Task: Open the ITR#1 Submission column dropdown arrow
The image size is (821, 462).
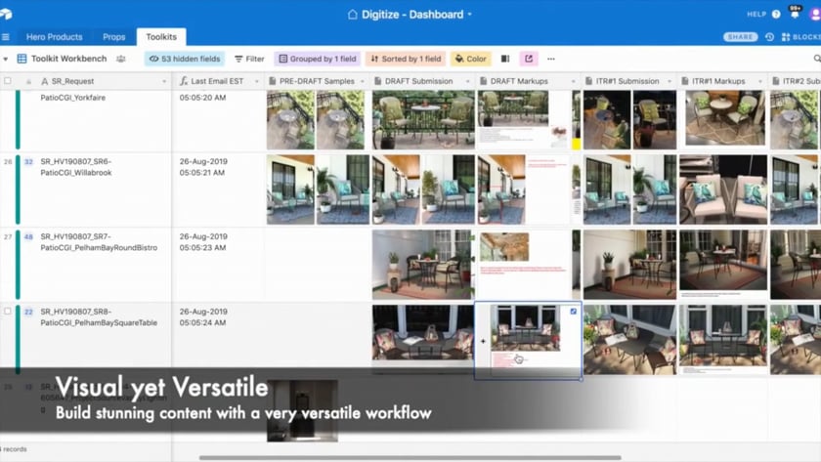Action: pos(670,82)
